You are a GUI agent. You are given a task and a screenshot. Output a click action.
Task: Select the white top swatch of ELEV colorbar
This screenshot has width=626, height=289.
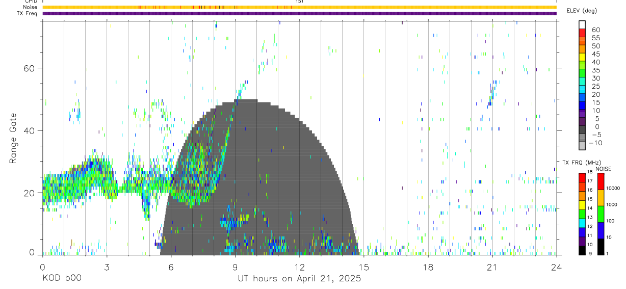click(x=582, y=24)
